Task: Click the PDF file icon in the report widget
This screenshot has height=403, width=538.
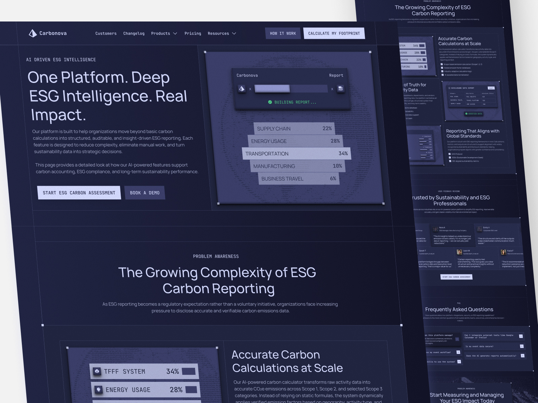Action: [341, 89]
